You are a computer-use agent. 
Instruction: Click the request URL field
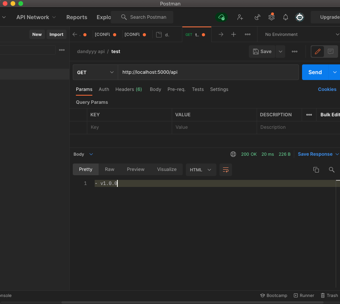tap(209, 72)
